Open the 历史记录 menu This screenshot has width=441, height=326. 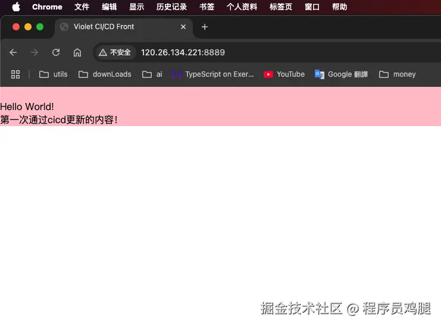click(171, 7)
